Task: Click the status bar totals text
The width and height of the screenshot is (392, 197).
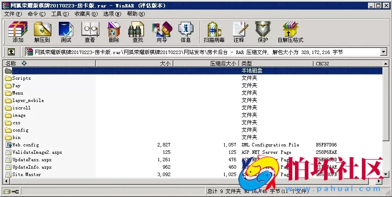Action: [x=258, y=191]
